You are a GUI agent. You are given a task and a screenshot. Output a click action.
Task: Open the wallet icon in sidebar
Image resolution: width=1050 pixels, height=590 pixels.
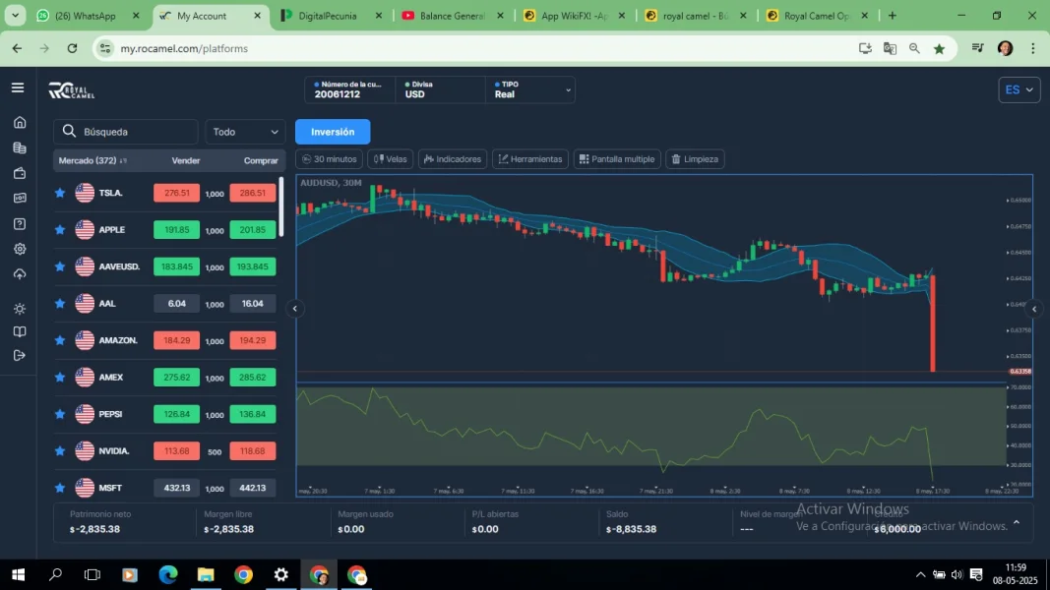click(x=20, y=173)
